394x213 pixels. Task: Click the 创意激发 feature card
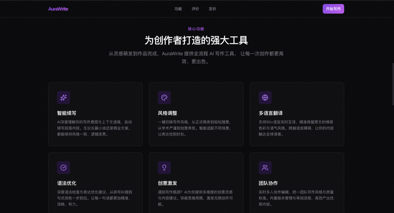pos(196,182)
